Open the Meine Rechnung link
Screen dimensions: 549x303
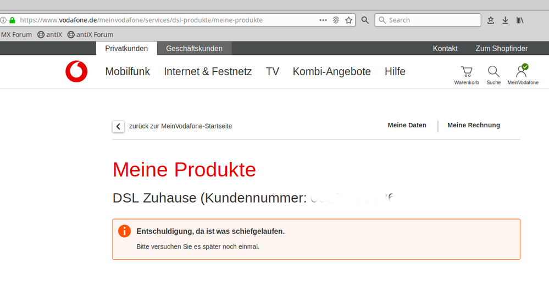pos(473,125)
